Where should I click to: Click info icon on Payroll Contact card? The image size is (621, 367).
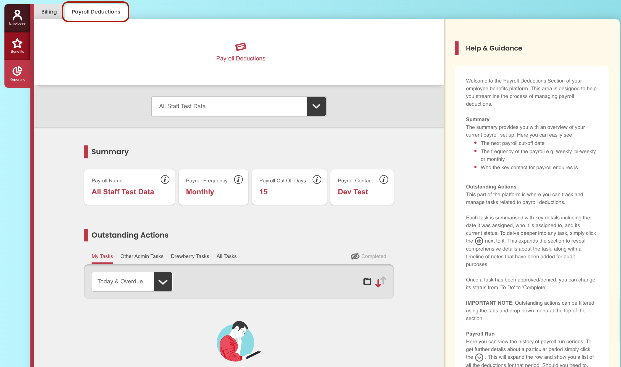pyautogui.click(x=384, y=180)
